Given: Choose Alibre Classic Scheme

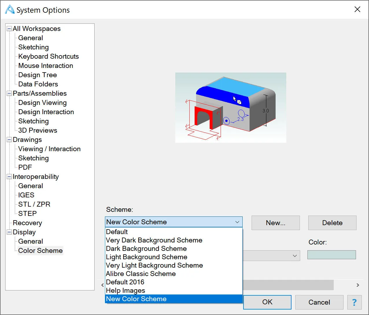Looking at the screenshot, I should pos(174,274).
